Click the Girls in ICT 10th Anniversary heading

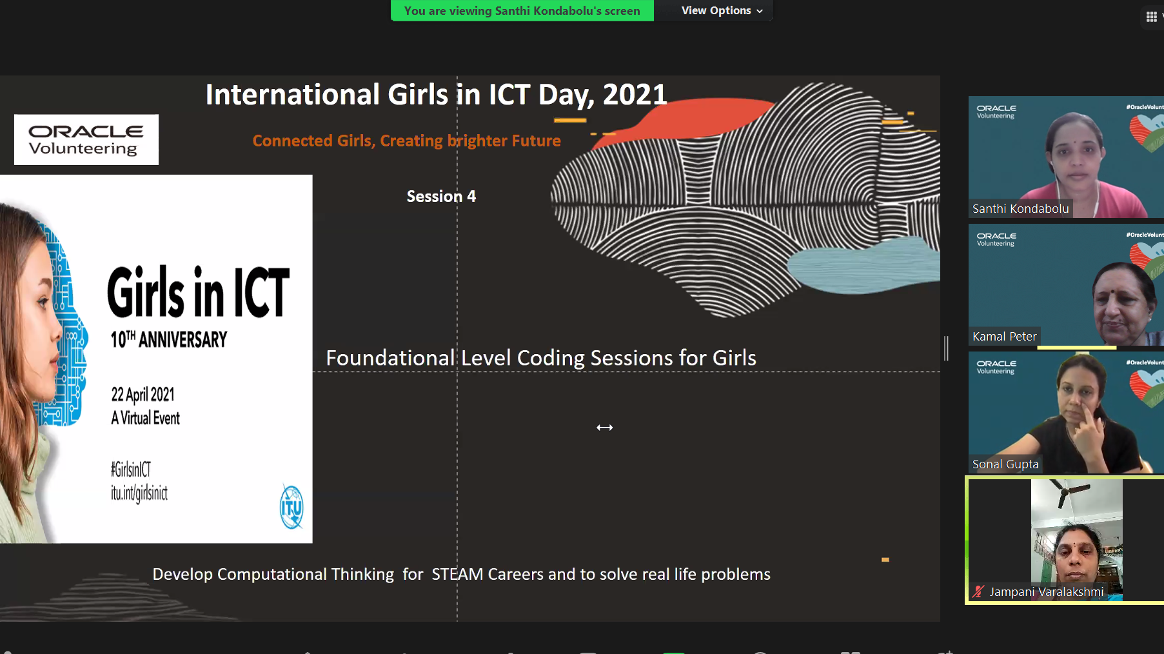[x=199, y=306]
